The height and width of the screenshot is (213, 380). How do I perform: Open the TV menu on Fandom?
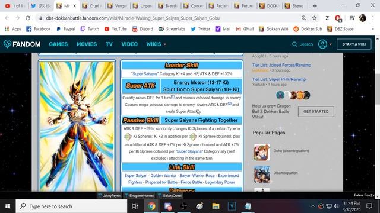(109, 44)
